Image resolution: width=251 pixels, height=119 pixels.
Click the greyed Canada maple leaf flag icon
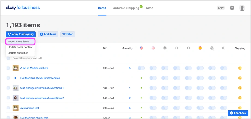pos(224,48)
